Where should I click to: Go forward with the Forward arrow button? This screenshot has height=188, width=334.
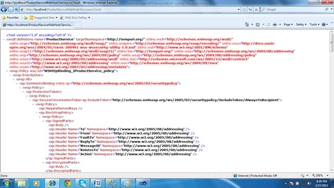11,9
